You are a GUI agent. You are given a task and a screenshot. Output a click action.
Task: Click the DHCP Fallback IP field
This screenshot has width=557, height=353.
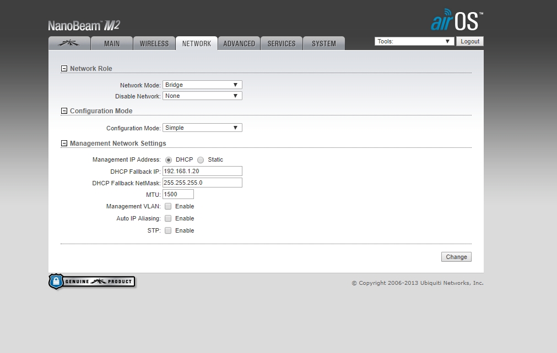[x=203, y=171]
